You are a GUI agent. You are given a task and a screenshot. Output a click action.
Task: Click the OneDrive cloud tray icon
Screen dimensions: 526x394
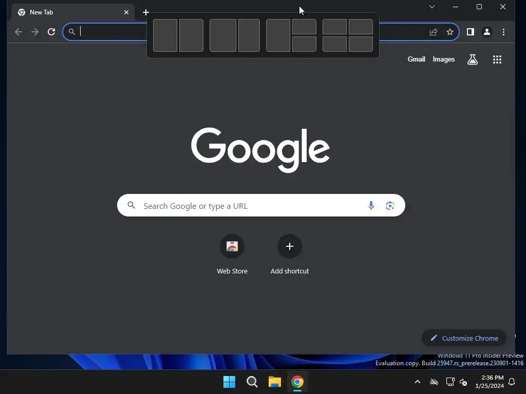coord(434,382)
